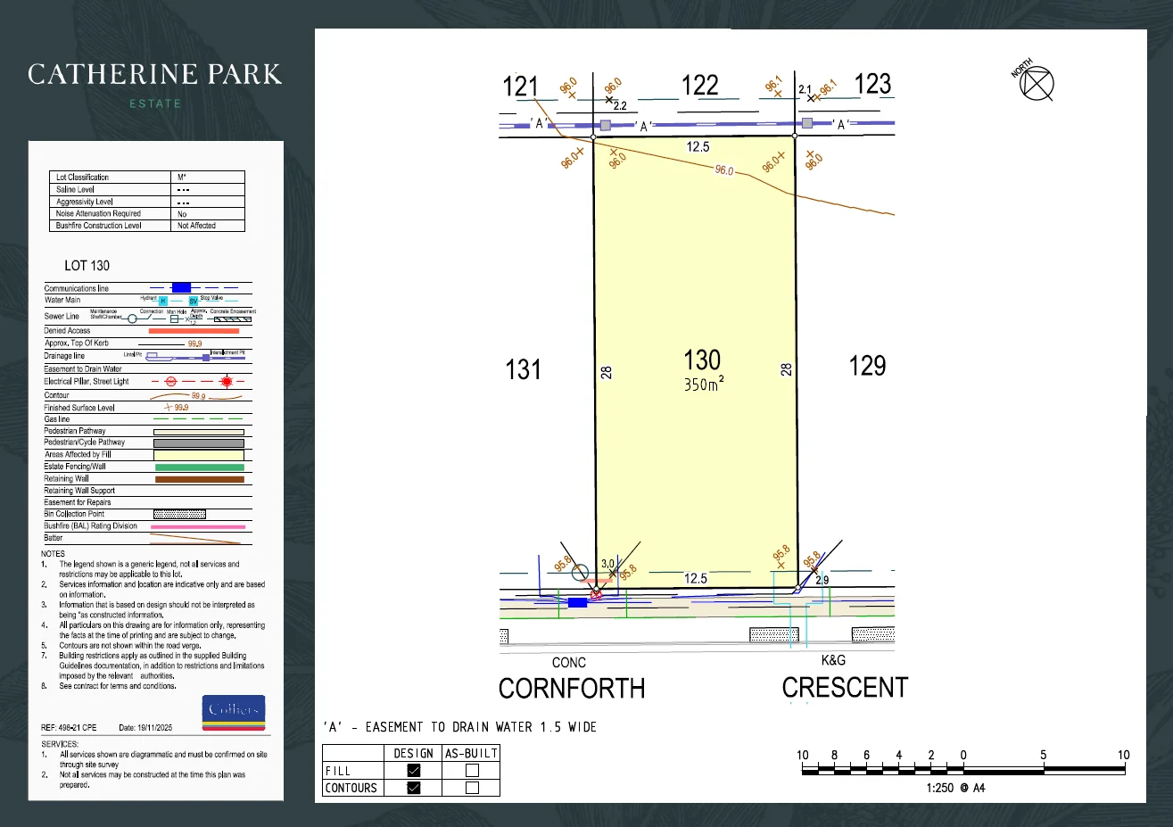Click the sewer maintenance shaft circle in legend

[133, 318]
